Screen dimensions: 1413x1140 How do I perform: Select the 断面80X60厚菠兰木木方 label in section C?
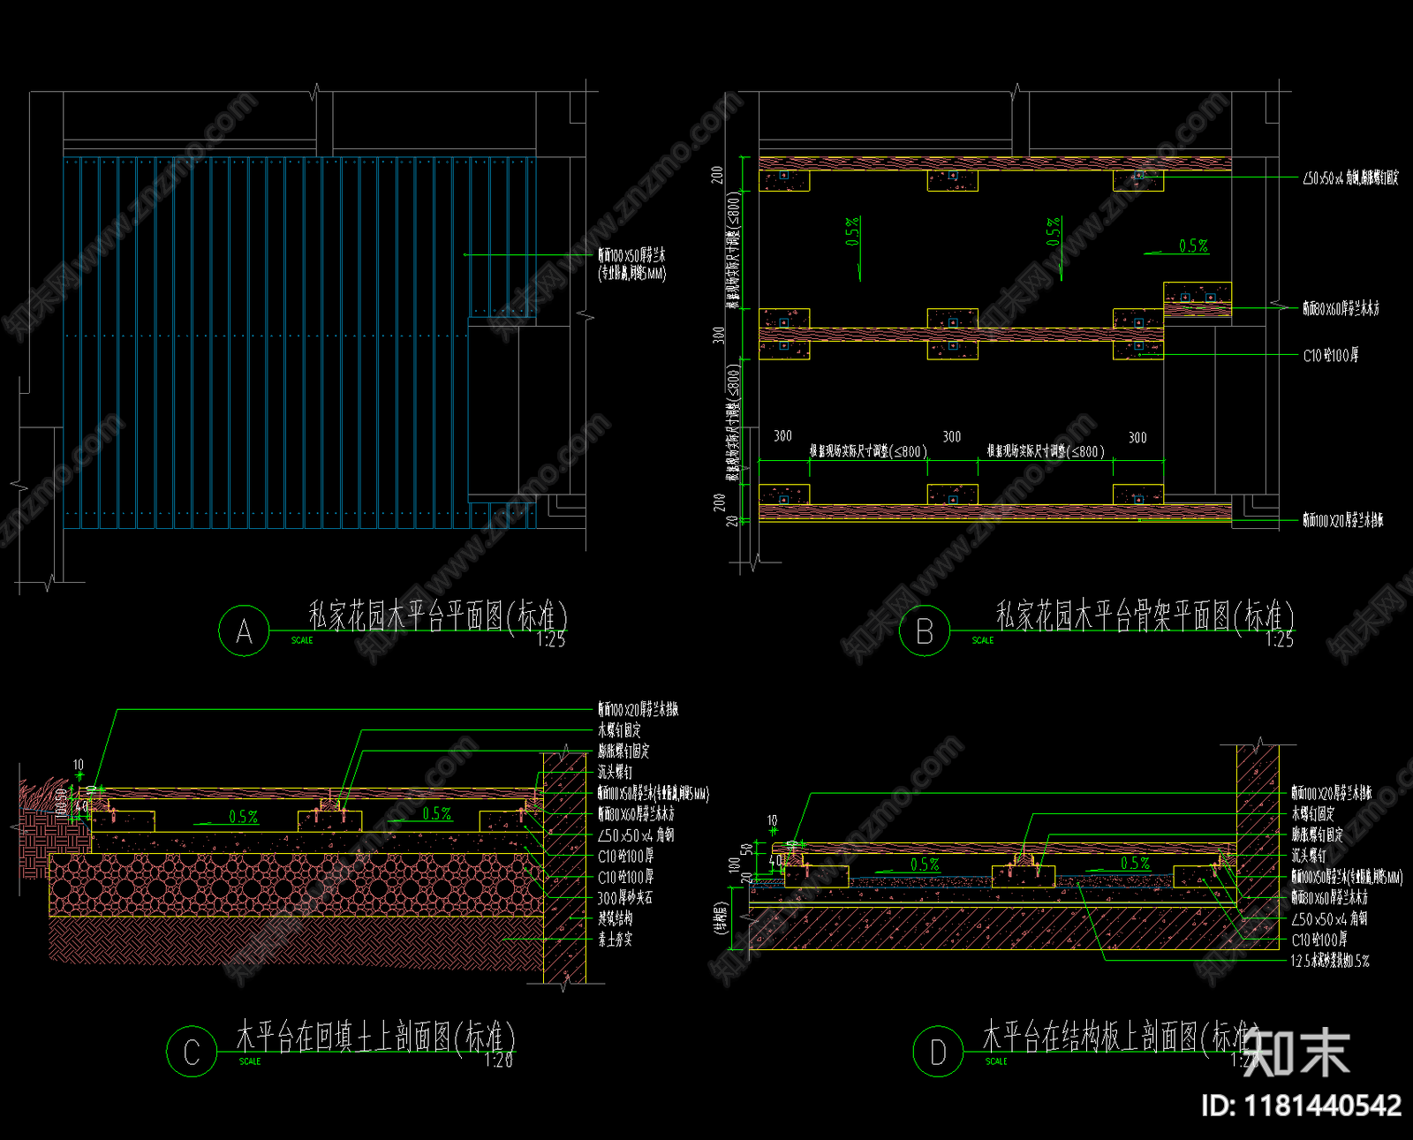pos(637,813)
